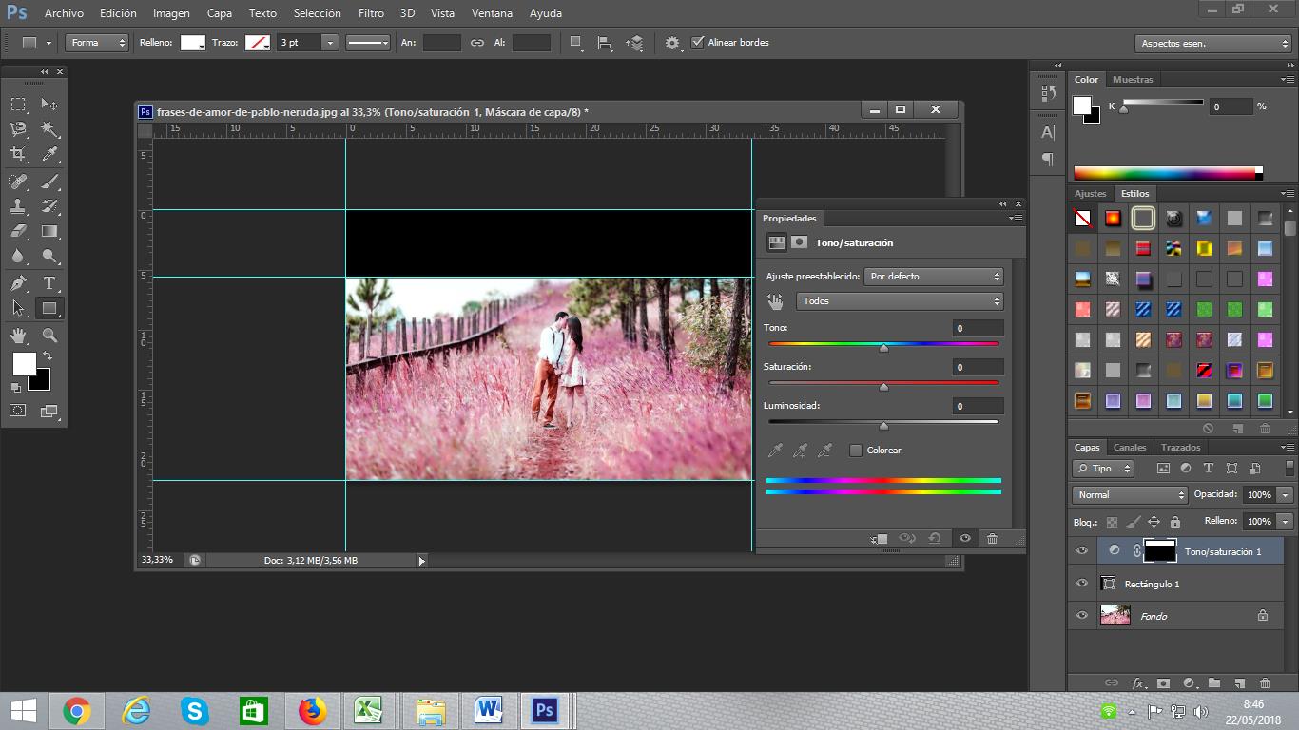Click the Trazo stroke swatch
The height and width of the screenshot is (730, 1299).
tap(258, 43)
